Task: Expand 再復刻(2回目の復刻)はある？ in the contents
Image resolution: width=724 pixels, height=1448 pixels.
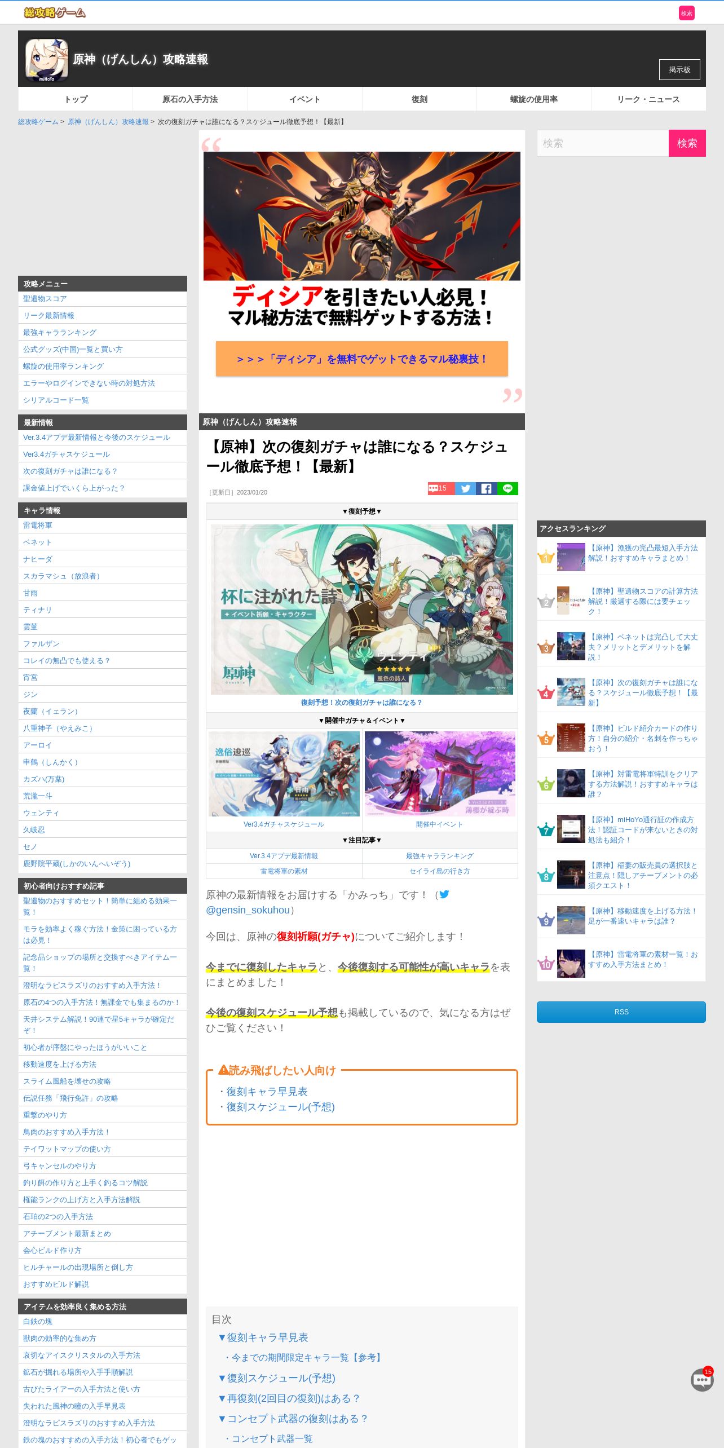Action: point(289,1398)
